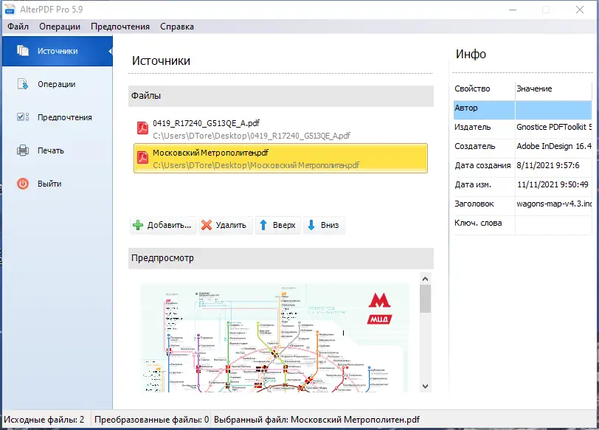The height and width of the screenshot is (430, 599).
Task: Select file name 0419_R17240_G513QE_A.pdf
Action: click(206, 123)
